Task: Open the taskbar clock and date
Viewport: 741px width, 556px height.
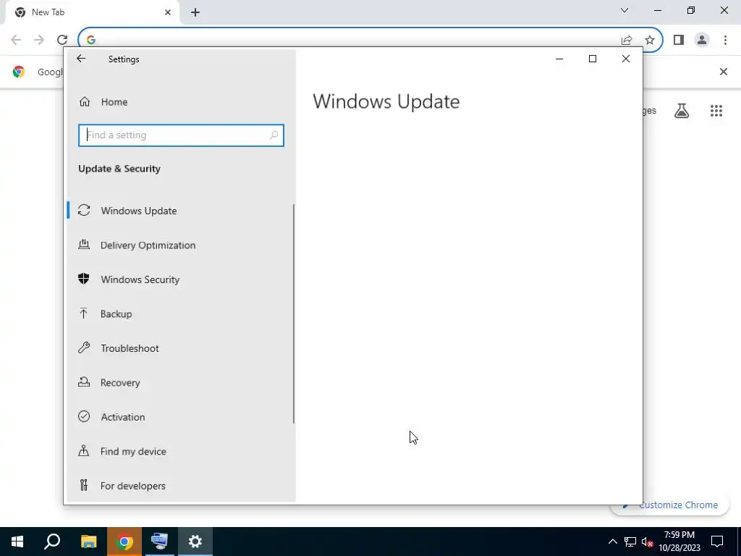Action: pyautogui.click(x=679, y=542)
